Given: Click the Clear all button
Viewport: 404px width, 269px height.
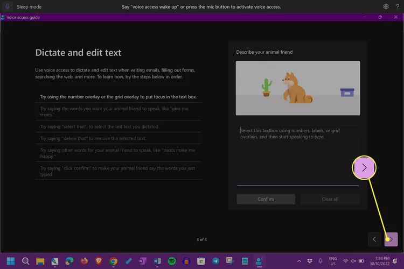Looking at the screenshot, I should click(x=330, y=199).
